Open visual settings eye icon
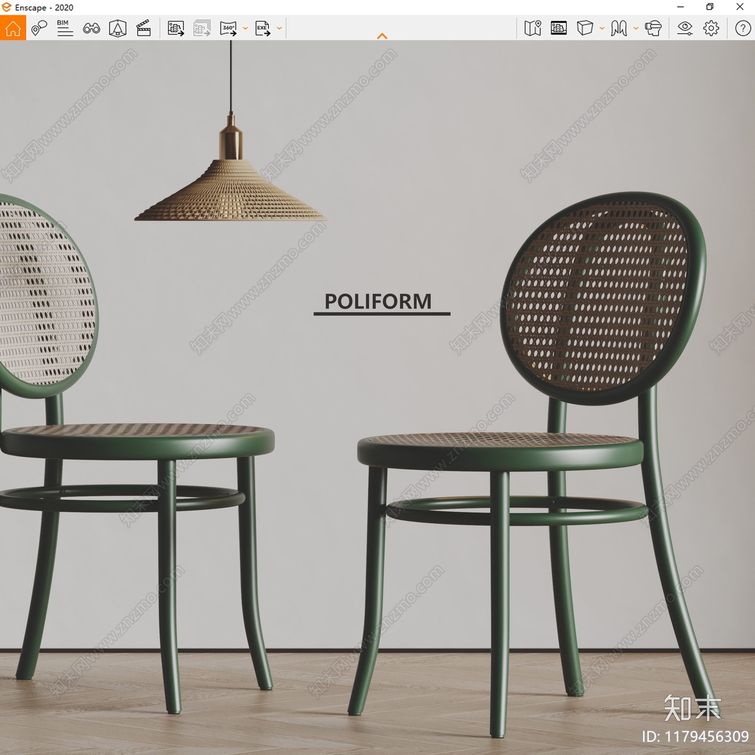Image resolution: width=755 pixels, height=755 pixels. (685, 28)
